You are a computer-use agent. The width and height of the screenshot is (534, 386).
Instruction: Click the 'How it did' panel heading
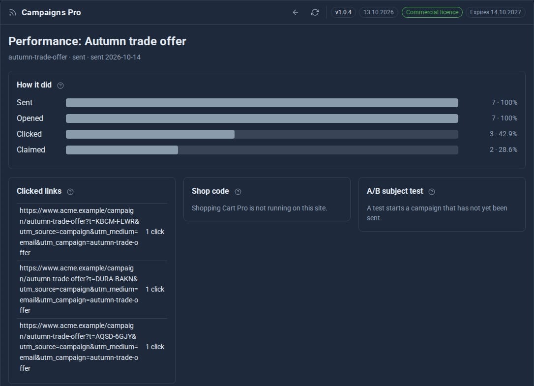point(34,85)
